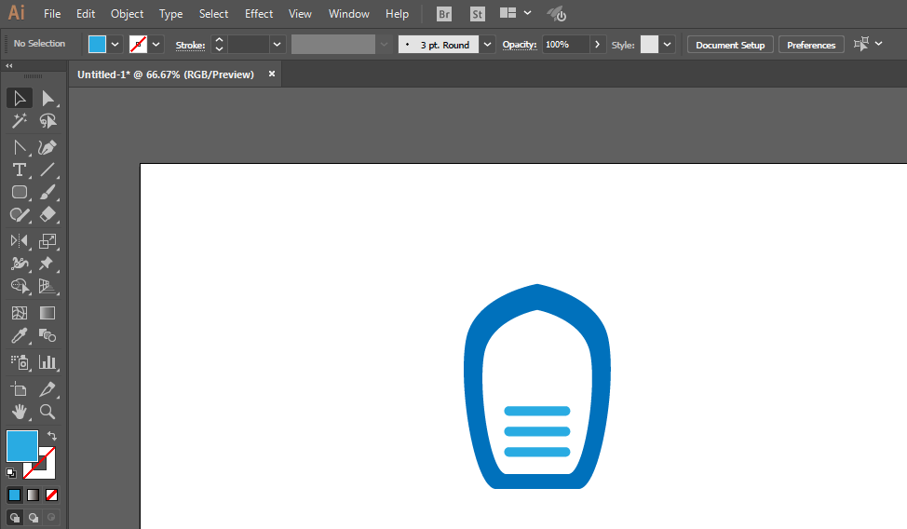The image size is (907, 529).
Task: Select the Magic Wand tool
Action: 19,121
